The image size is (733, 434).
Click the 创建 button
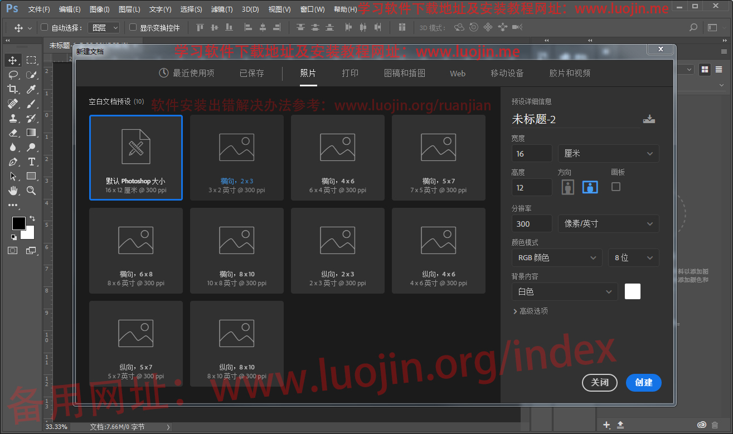tap(644, 383)
